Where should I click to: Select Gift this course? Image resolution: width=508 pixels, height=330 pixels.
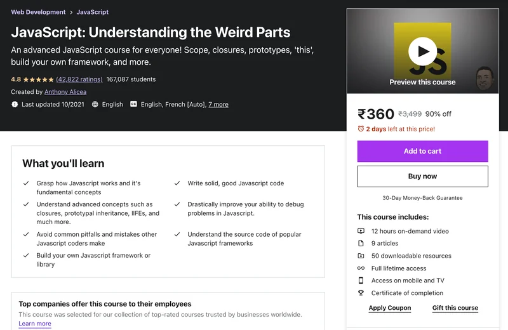[455, 308]
